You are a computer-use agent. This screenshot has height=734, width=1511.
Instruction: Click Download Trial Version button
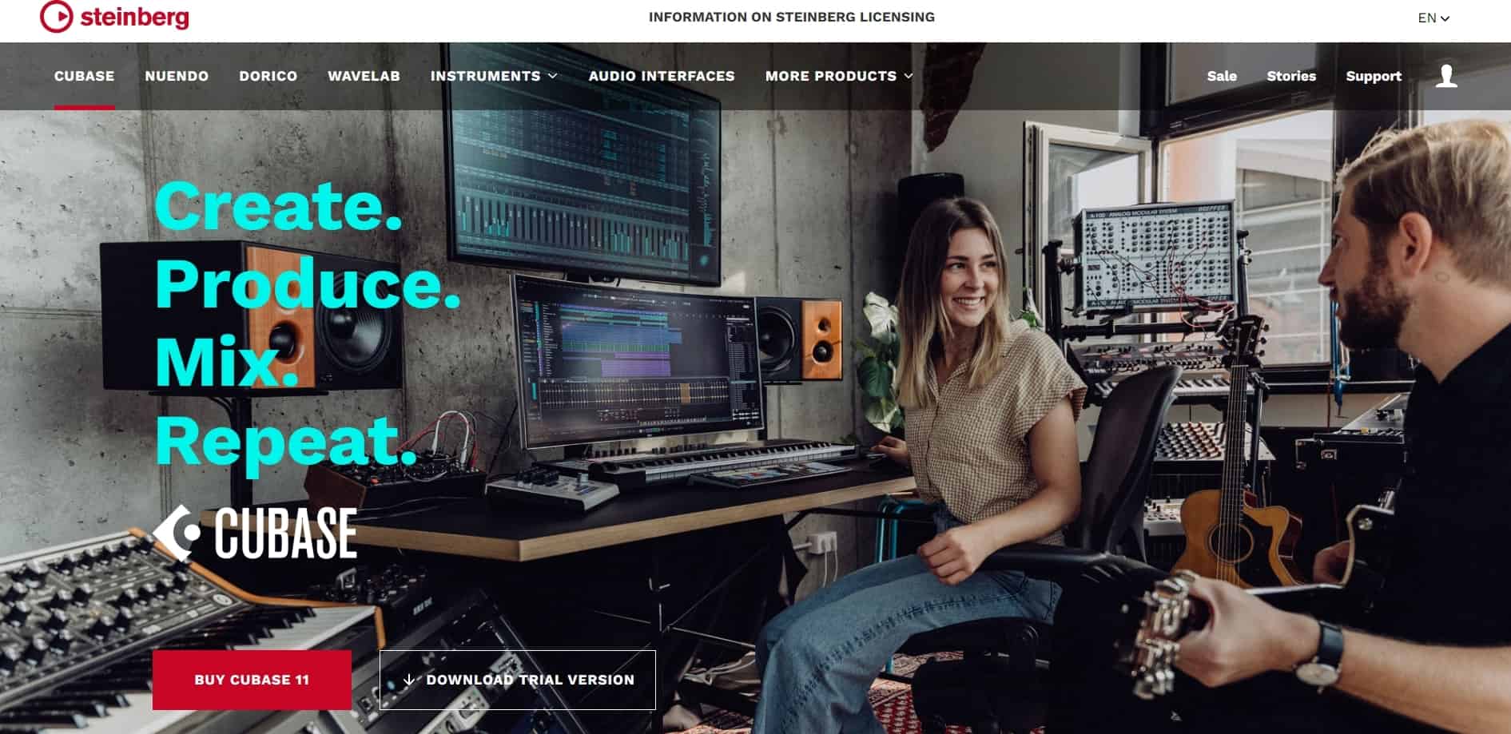point(518,680)
